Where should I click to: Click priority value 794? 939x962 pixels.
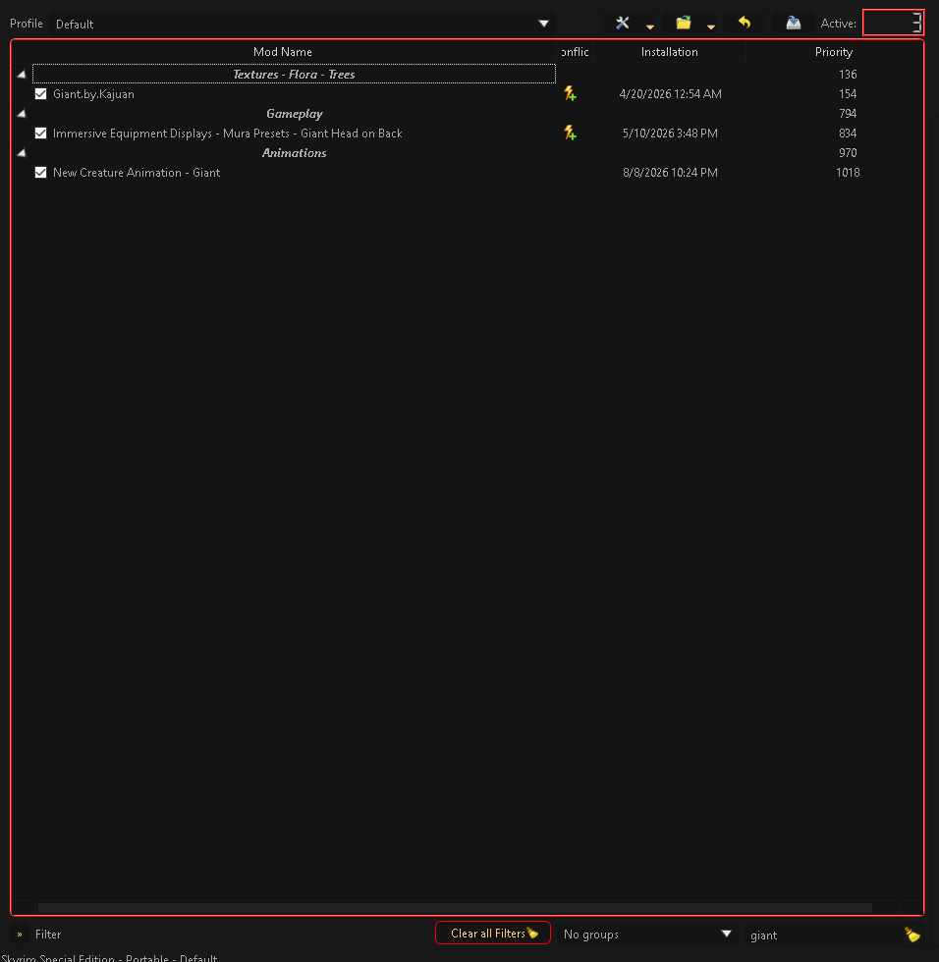(848, 114)
